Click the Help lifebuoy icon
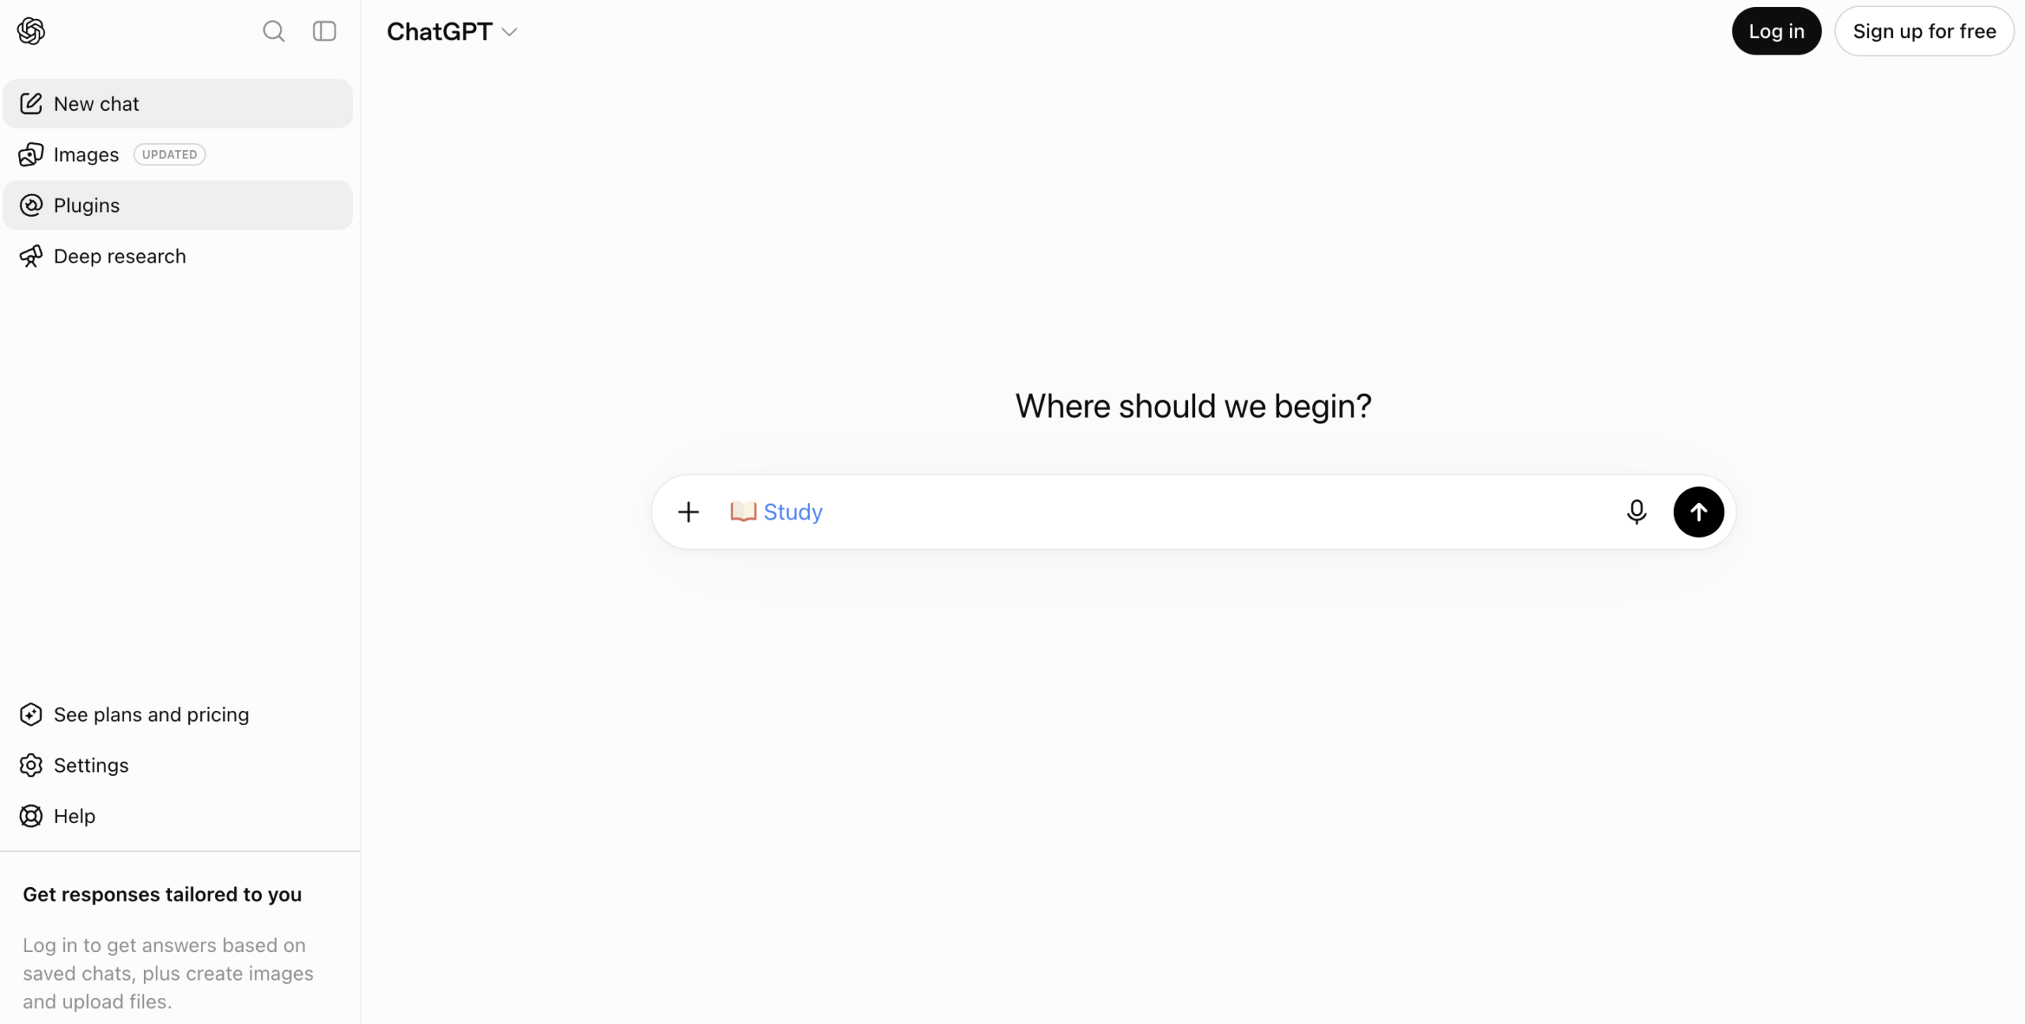The height and width of the screenshot is (1024, 2025). pos(31,816)
